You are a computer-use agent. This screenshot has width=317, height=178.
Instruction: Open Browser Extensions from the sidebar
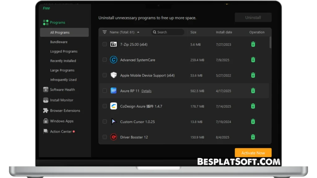[x=65, y=110]
